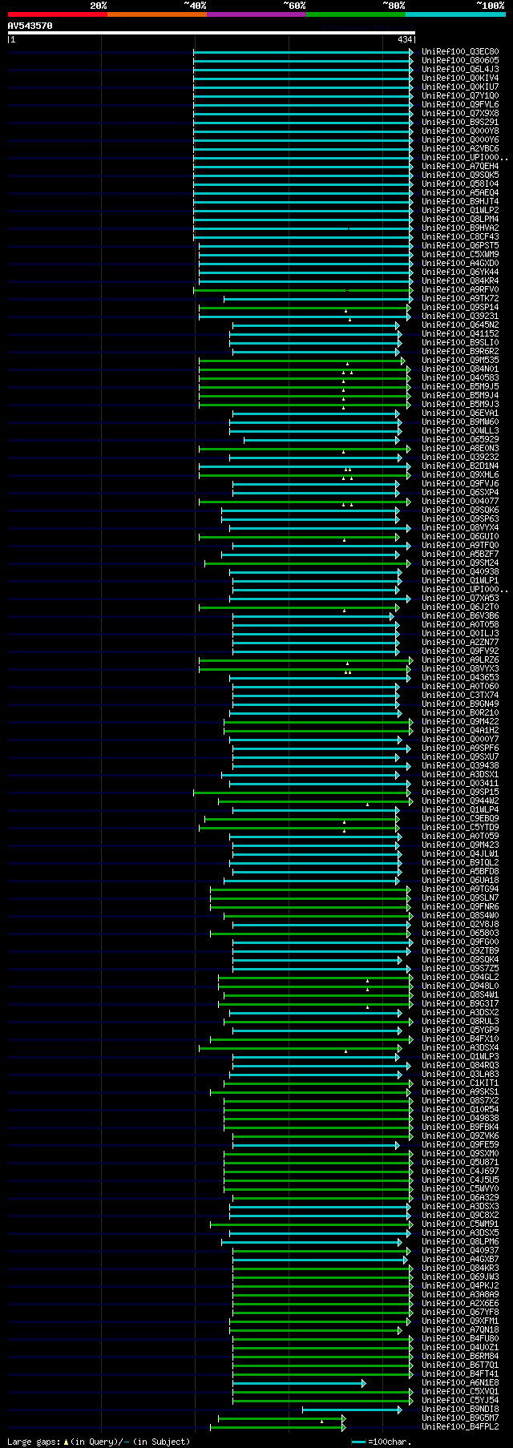Open the UniRef100_Q7XA53 entry

click(x=460, y=599)
